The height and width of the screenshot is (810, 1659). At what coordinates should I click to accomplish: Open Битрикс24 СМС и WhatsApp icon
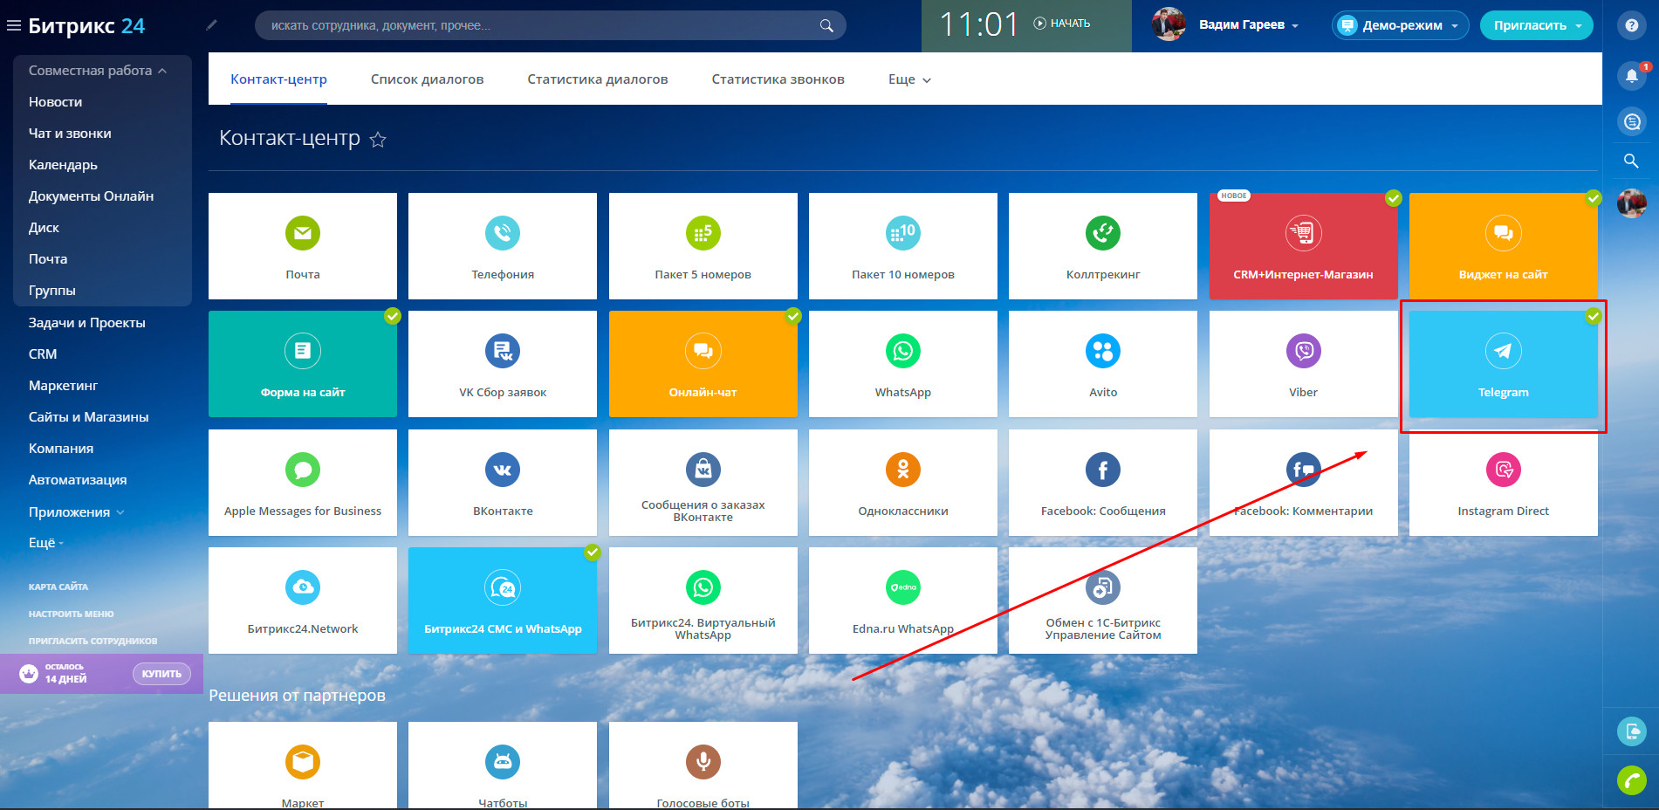pyautogui.click(x=503, y=587)
